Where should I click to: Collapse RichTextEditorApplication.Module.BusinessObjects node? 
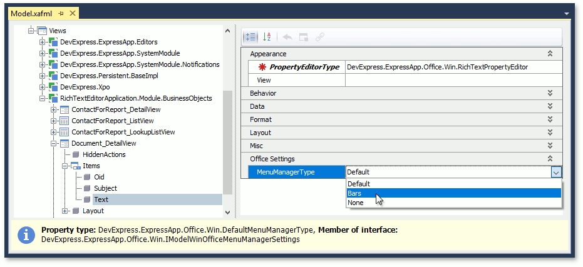pos(42,98)
